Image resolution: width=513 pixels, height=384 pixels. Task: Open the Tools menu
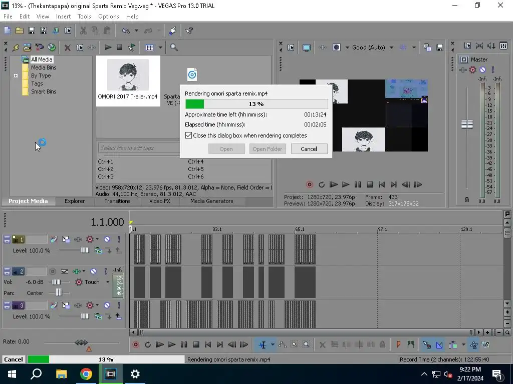(x=84, y=16)
